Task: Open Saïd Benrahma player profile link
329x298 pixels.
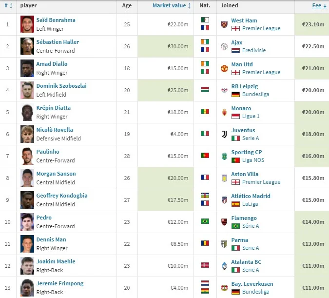Action: [56, 20]
